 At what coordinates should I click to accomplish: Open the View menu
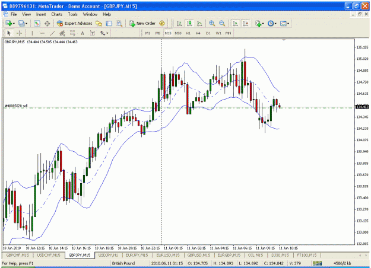pos(27,14)
